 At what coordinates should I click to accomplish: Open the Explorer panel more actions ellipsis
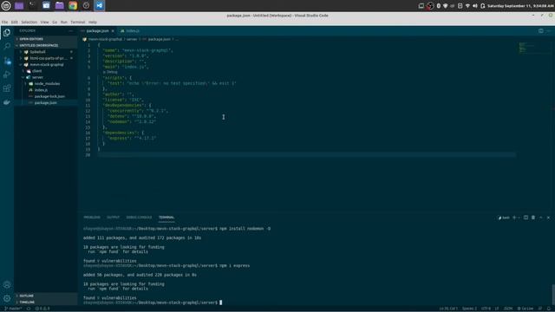point(71,31)
